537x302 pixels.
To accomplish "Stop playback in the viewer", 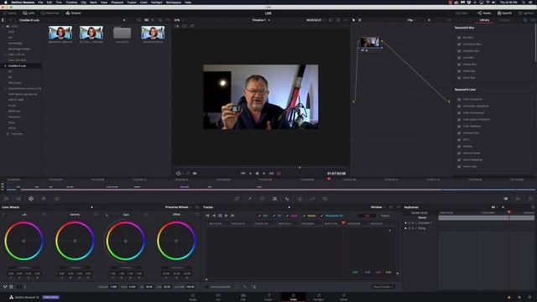I will (258, 174).
